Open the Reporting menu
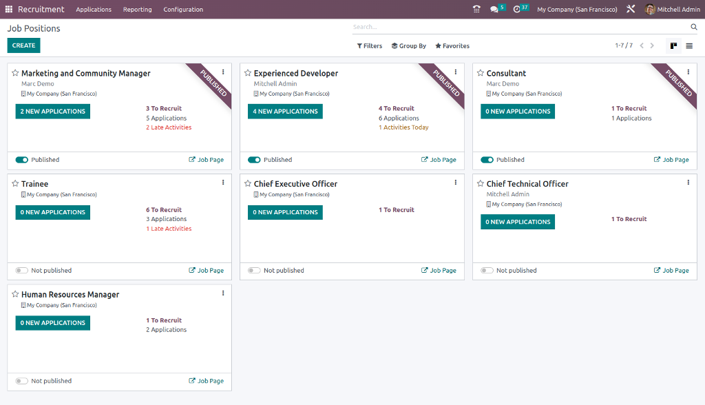This screenshot has width=705, height=405. click(137, 10)
